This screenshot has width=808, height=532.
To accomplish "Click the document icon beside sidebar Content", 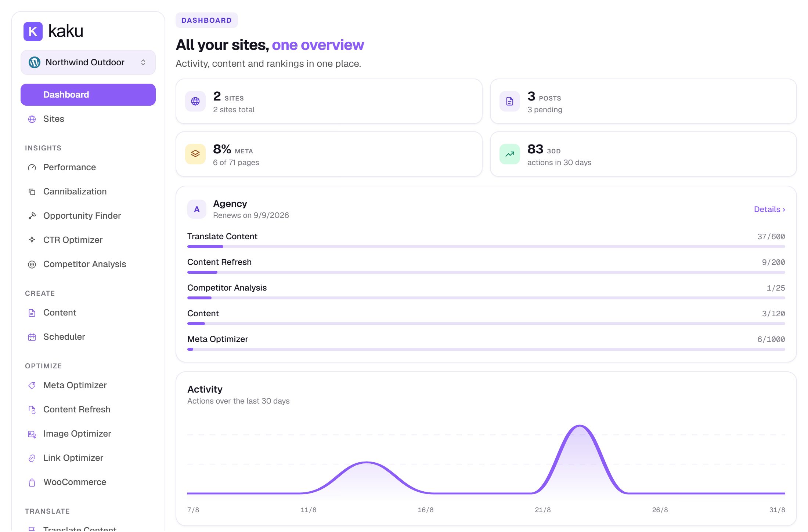I will [x=32, y=313].
